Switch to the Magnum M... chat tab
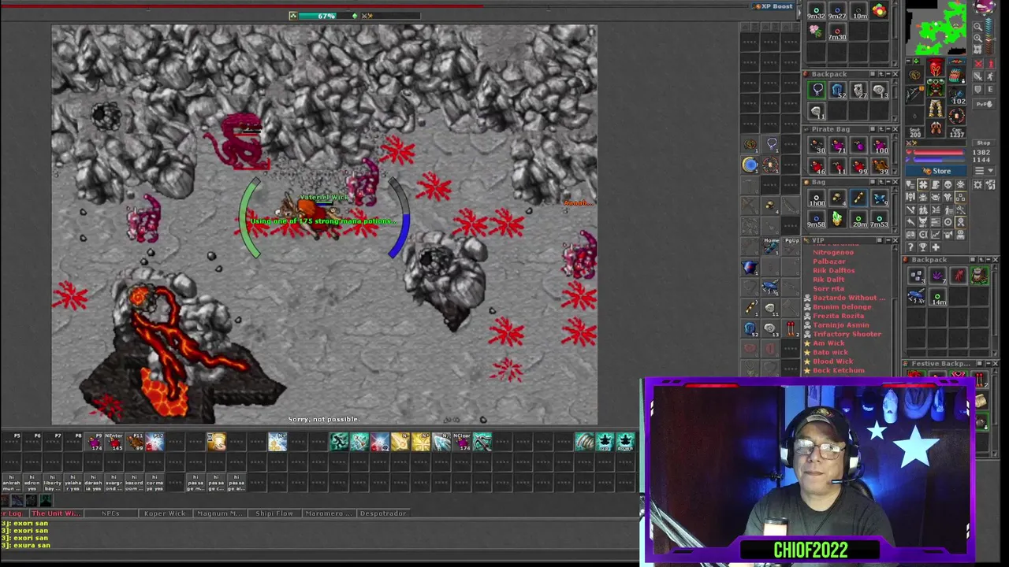Image resolution: width=1009 pixels, height=567 pixels. pos(220,513)
